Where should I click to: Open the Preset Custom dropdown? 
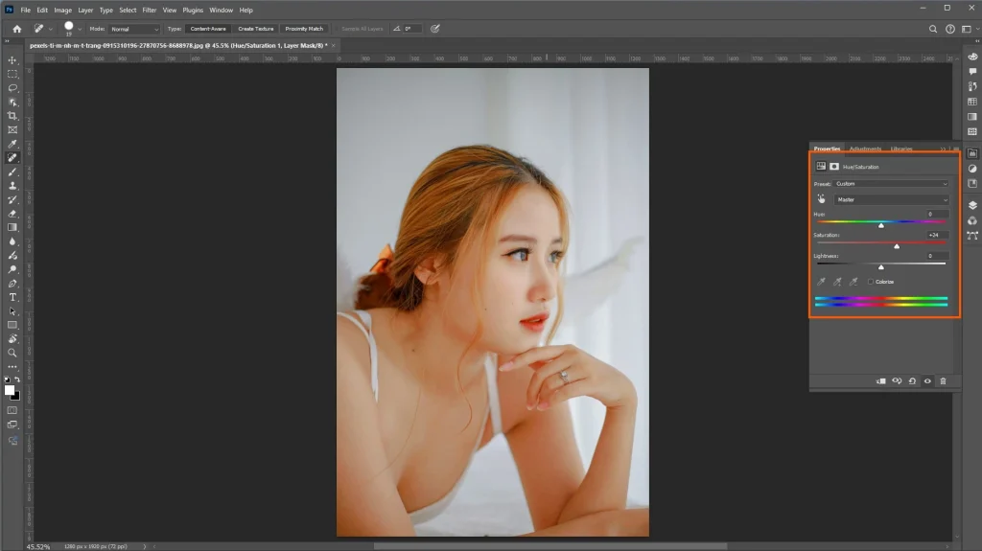(892, 184)
